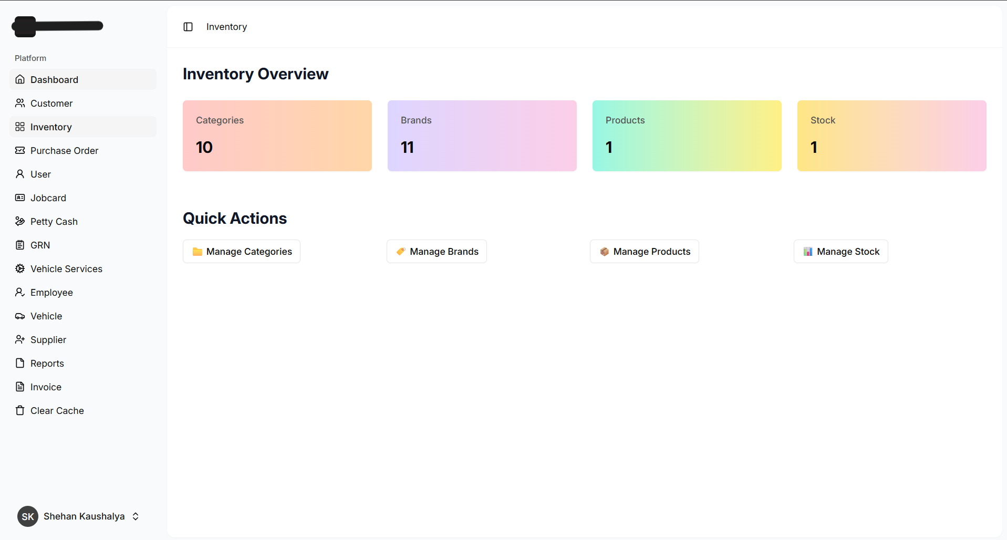1007x540 pixels.
Task: Open the Invoice sidebar item
Action: click(46, 387)
